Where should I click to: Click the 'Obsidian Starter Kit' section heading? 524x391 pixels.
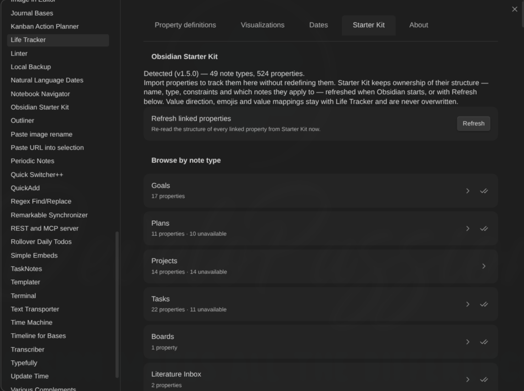coord(184,57)
